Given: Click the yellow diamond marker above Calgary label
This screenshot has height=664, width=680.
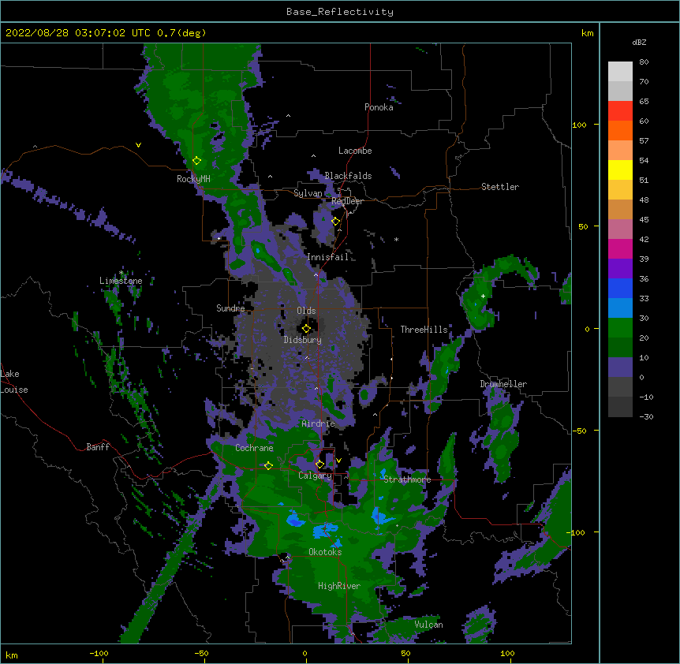Looking at the screenshot, I should 319,464.
